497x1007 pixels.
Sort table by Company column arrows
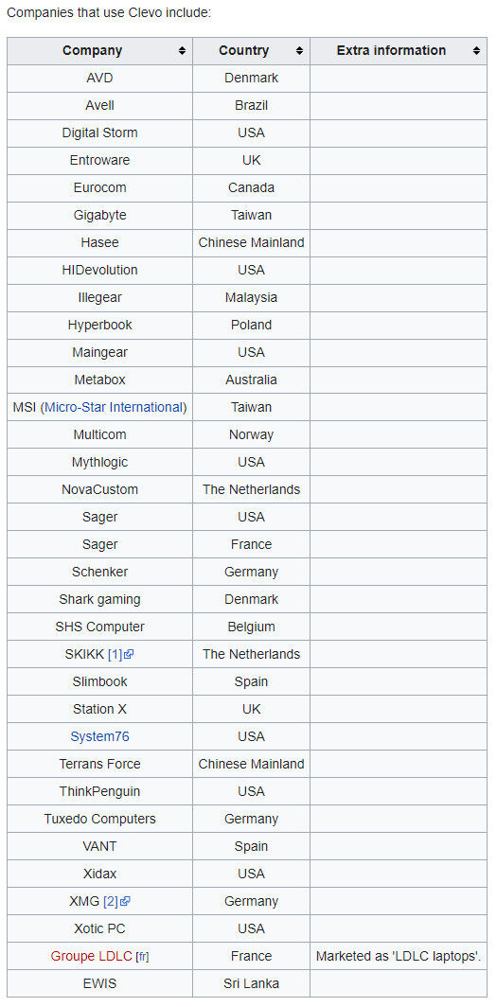(183, 51)
